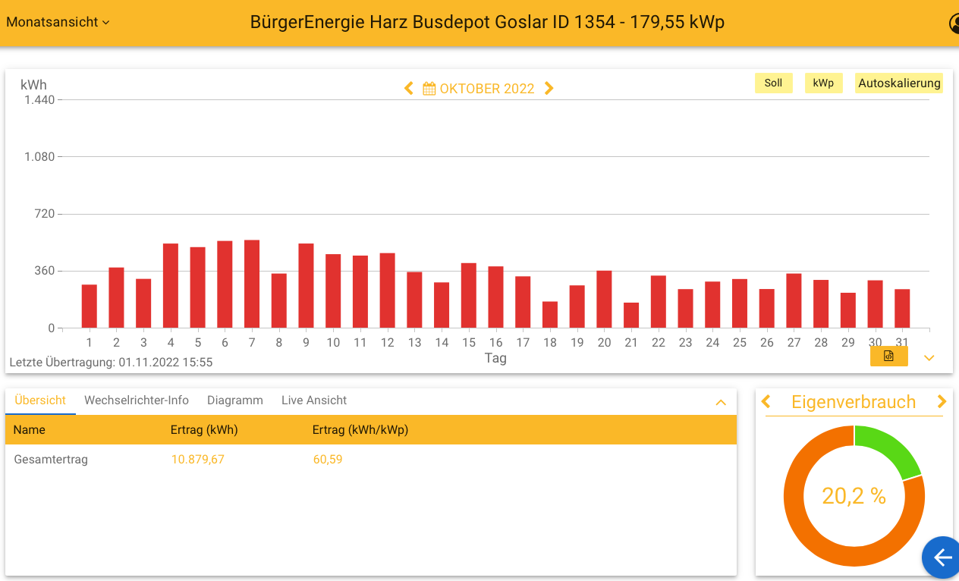Open the Diagramm tab
Image resolution: width=959 pixels, height=581 pixels.
pos(235,400)
